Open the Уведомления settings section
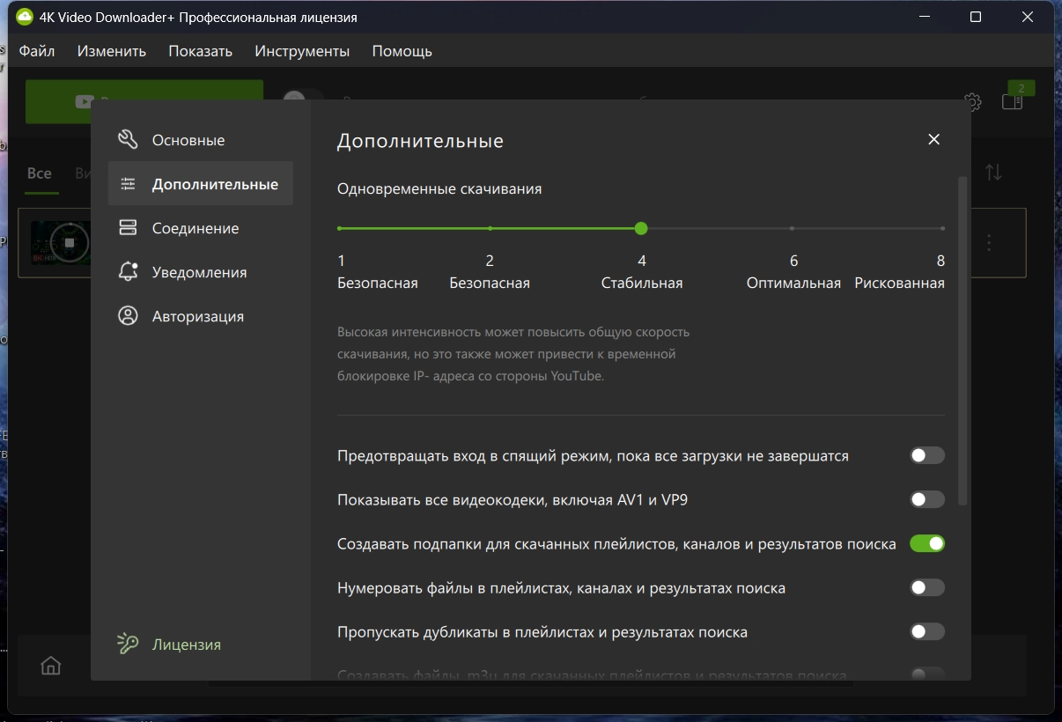 coord(200,272)
